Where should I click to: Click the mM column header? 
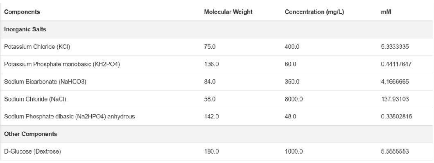pos(386,12)
